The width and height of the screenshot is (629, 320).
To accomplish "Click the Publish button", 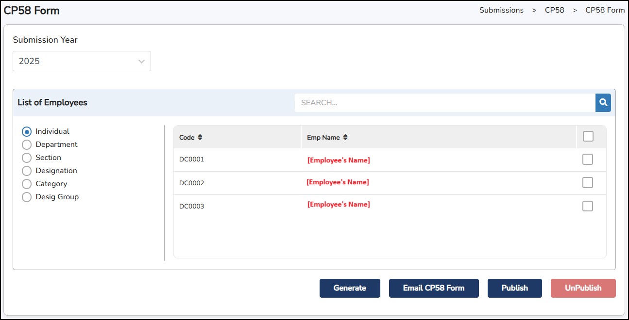I will coord(514,288).
